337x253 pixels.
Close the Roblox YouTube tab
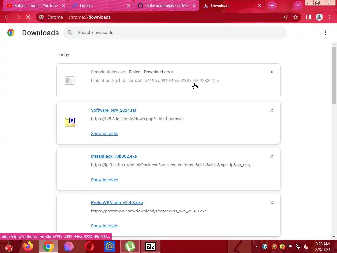click(x=63, y=6)
